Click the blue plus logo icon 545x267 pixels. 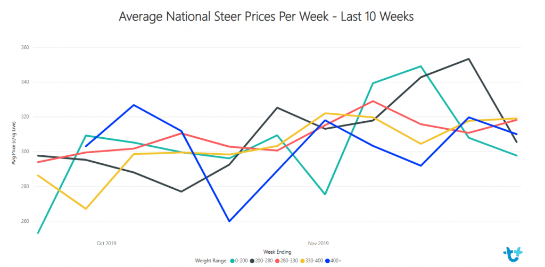(x=513, y=253)
